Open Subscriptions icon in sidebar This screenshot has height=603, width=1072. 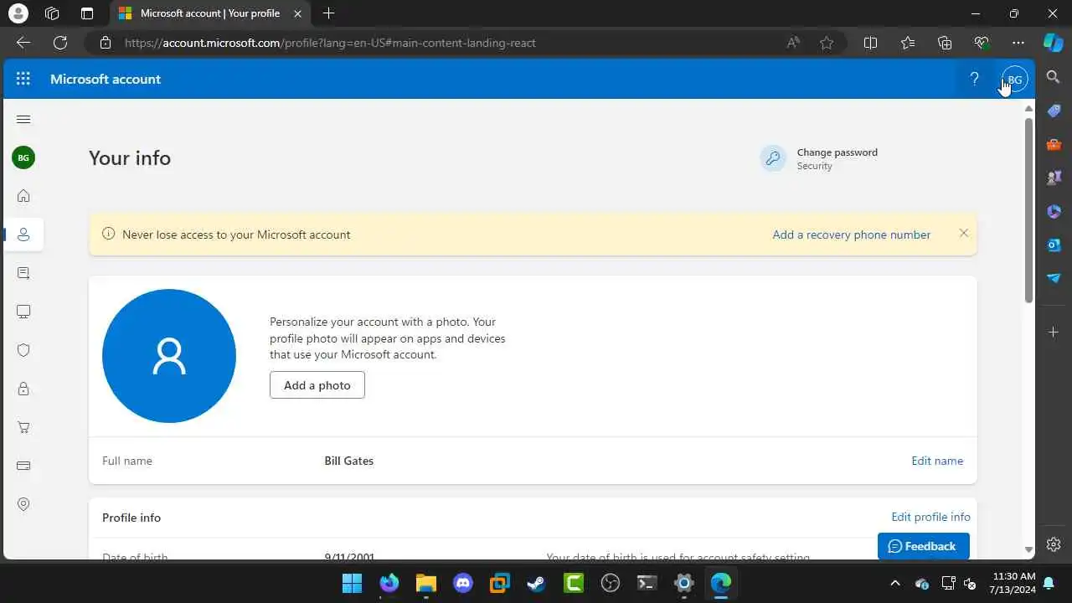point(23,273)
